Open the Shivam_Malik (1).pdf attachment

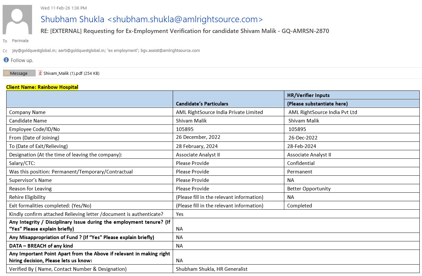click(69, 73)
